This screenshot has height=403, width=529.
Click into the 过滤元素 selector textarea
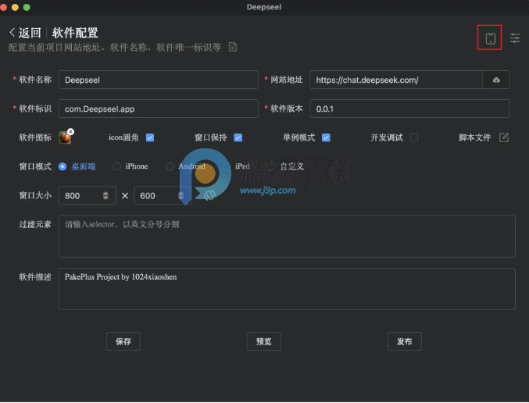pos(287,237)
